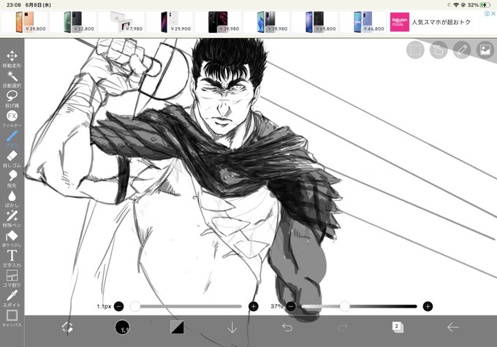Viewport: 497px width, 347px height.
Task: Tap the 23:08 clock in status bar
Action: pyautogui.click(x=14, y=5)
